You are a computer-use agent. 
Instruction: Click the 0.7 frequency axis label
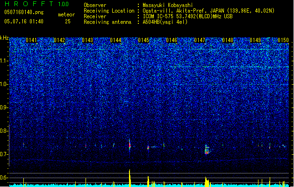(x=4, y=154)
